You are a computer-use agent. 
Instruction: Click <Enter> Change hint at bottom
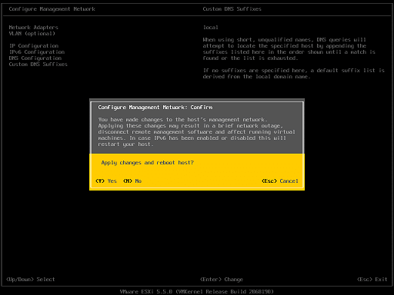[x=222, y=280]
